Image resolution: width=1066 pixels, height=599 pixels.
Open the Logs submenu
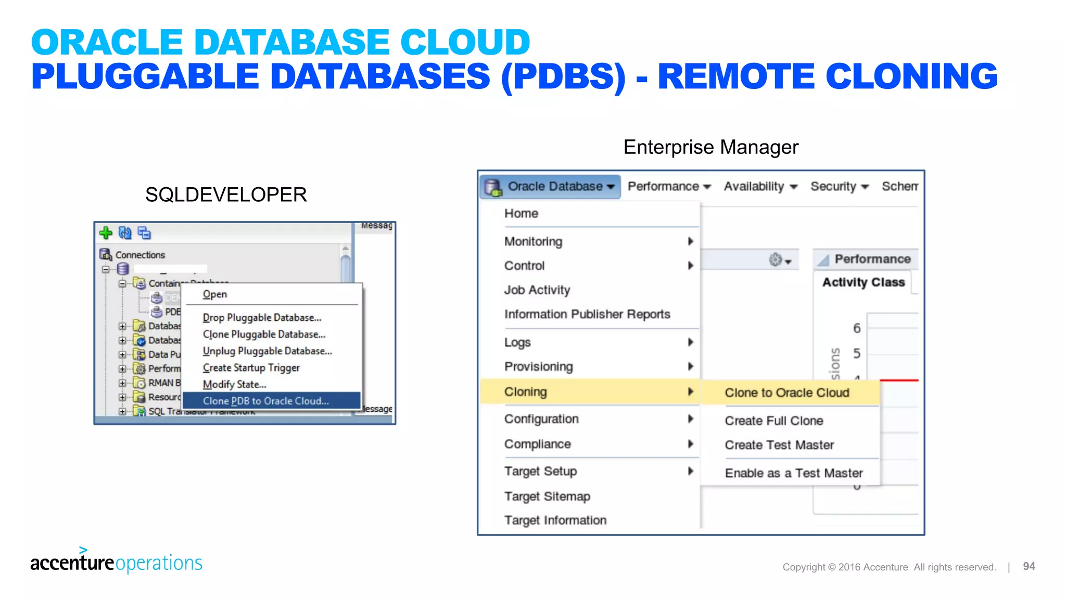(x=590, y=343)
